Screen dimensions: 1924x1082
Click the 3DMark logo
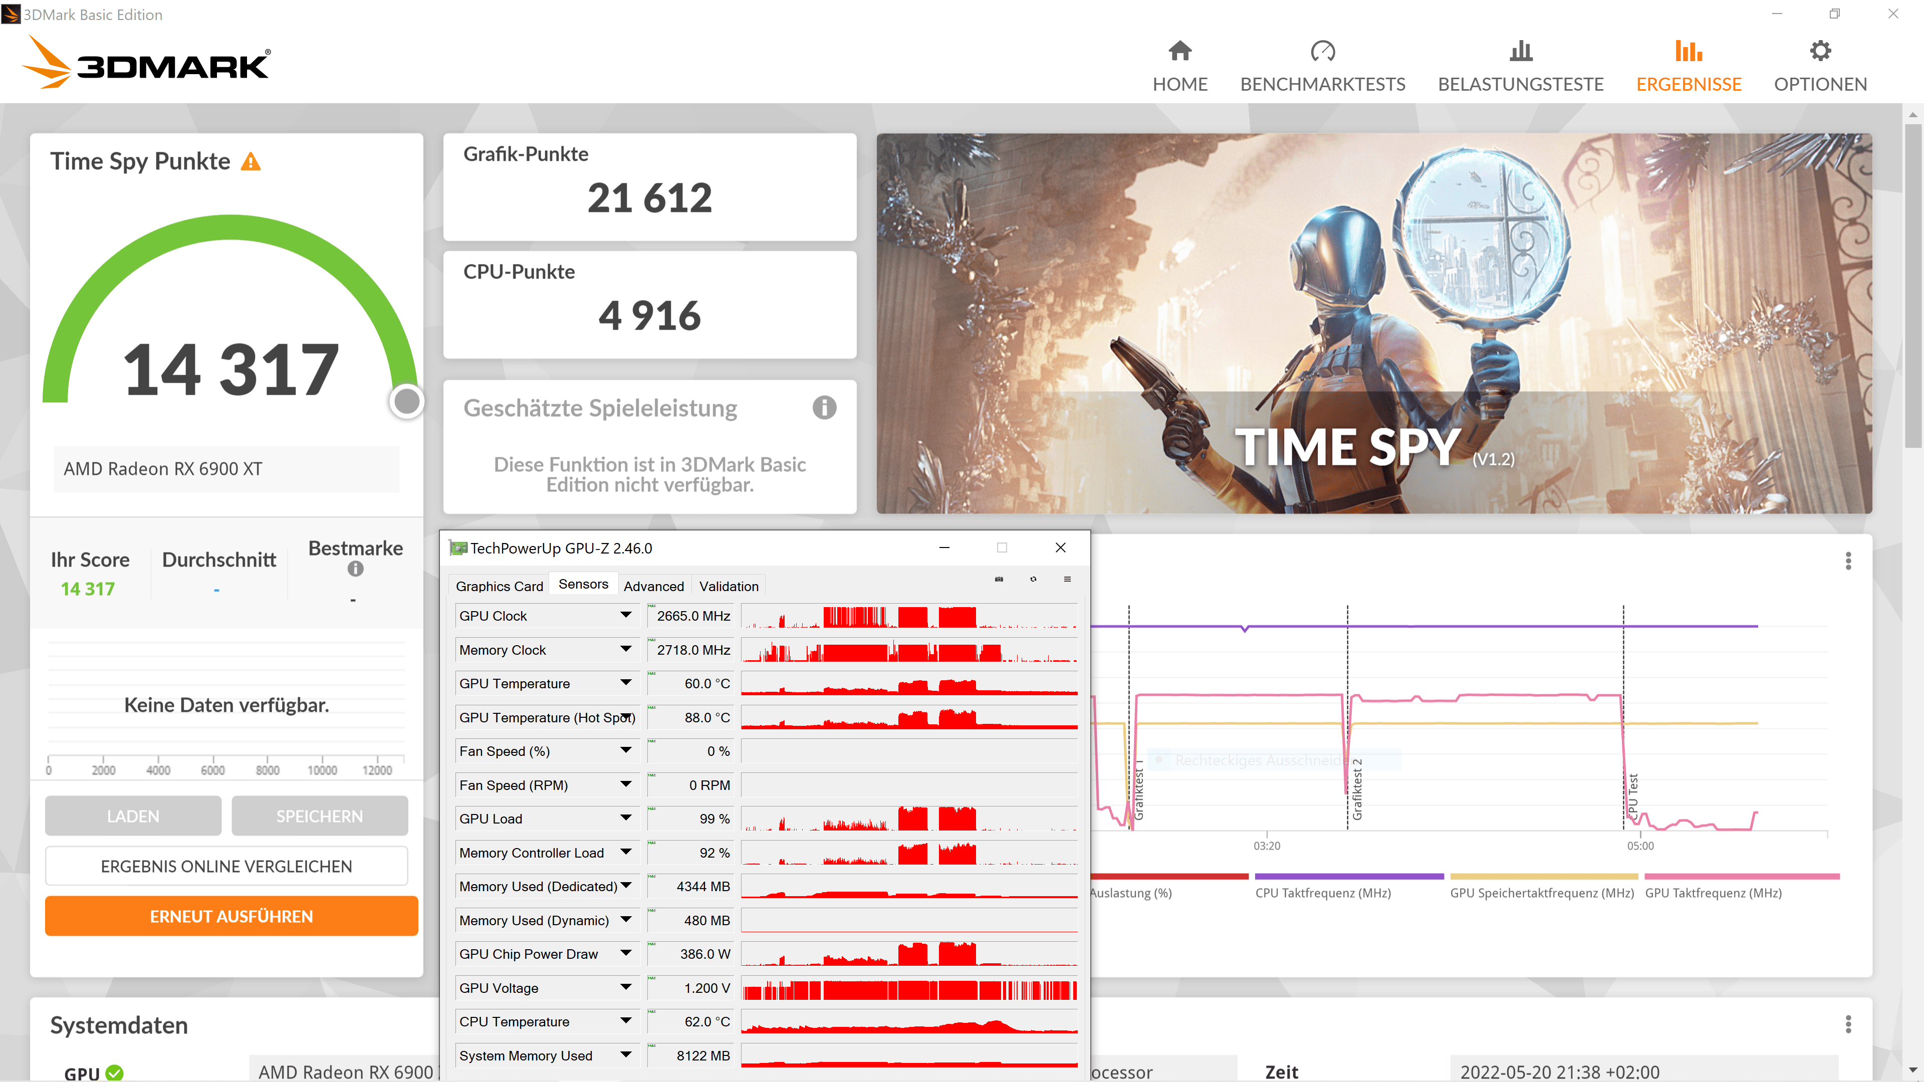click(147, 63)
